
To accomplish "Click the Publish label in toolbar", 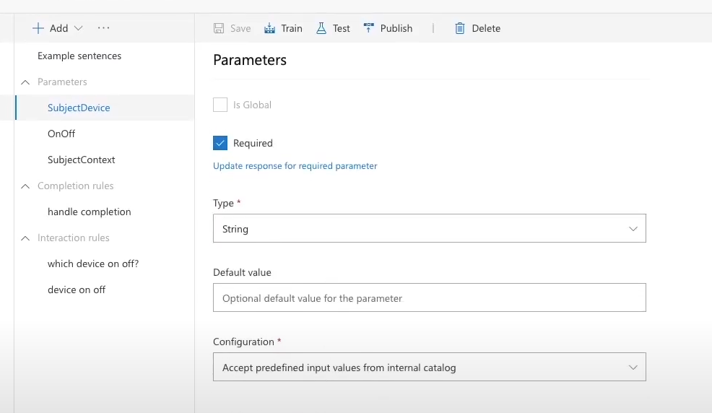I will [x=396, y=28].
